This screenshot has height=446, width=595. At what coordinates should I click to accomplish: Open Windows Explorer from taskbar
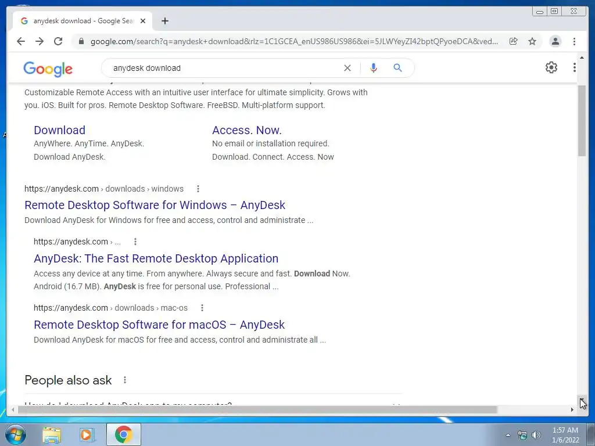point(52,434)
